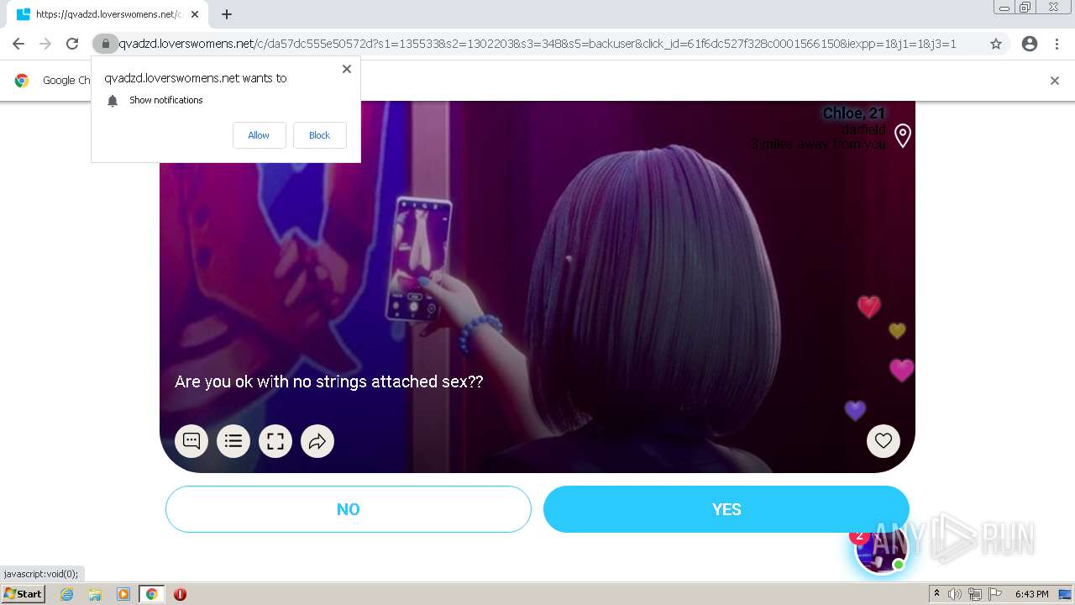This screenshot has width=1075, height=605.
Task: Click the chat bubble icon on video
Action: point(191,441)
